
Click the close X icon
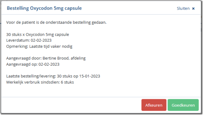point(193,9)
